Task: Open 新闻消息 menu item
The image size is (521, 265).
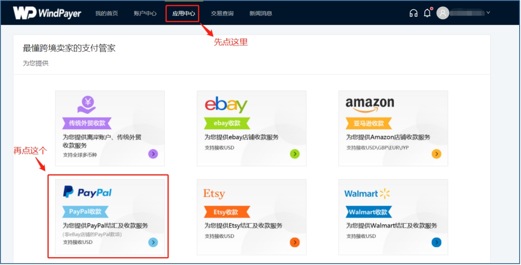Action: [x=261, y=13]
